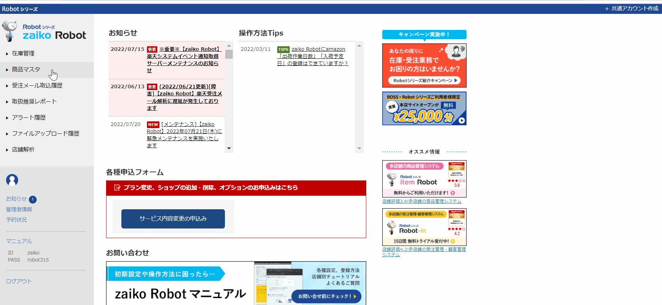Click the user avatar icon in sidebar
This screenshot has height=305, width=662.
point(12,180)
